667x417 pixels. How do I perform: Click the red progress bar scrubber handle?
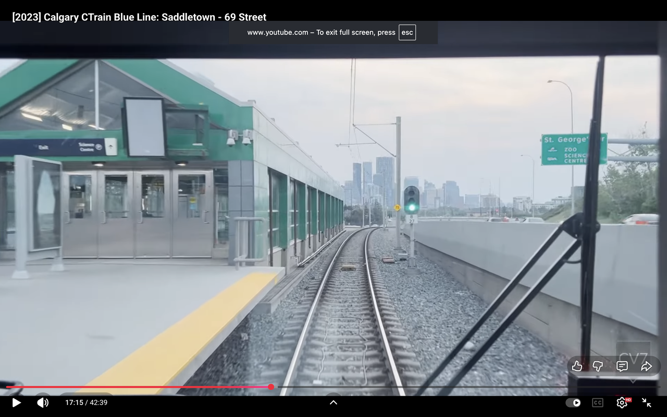[271, 387]
